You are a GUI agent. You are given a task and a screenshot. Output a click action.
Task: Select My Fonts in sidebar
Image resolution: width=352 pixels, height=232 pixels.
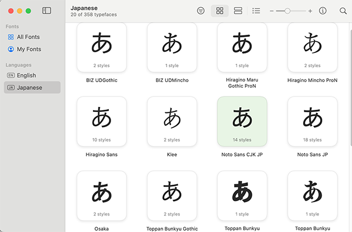[32, 49]
